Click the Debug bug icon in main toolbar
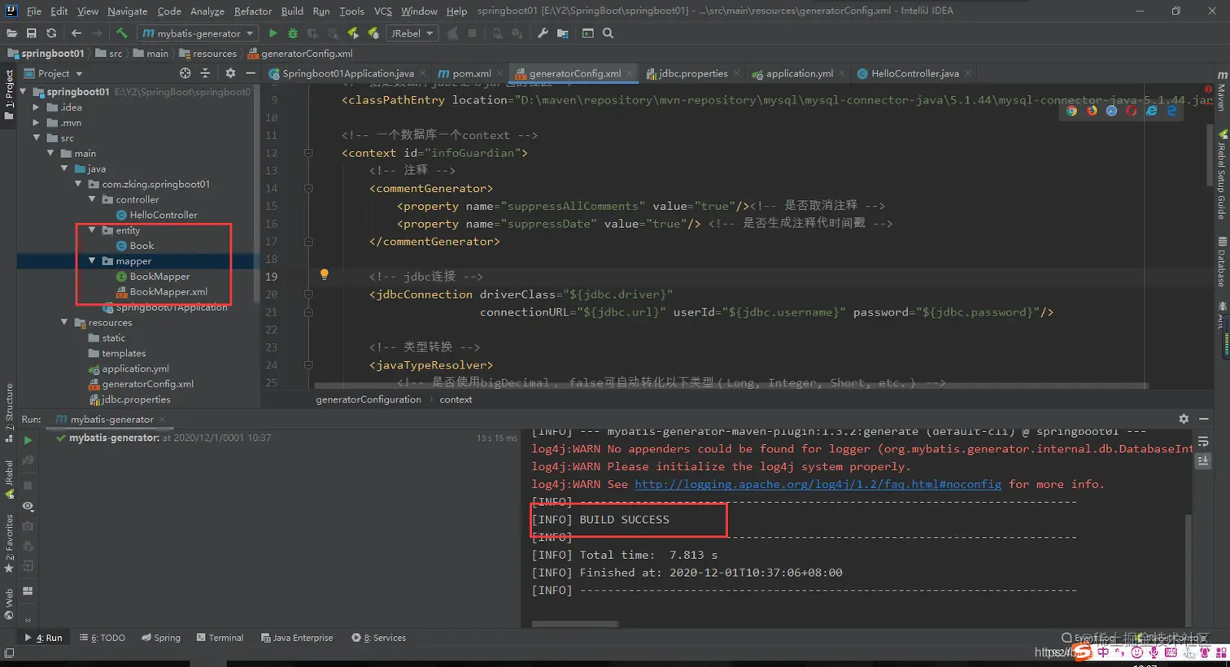Image resolution: width=1230 pixels, height=667 pixels. (x=293, y=33)
